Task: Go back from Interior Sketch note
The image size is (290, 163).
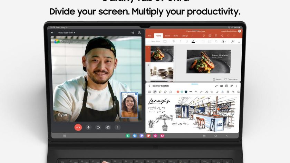Action: click(x=149, y=86)
